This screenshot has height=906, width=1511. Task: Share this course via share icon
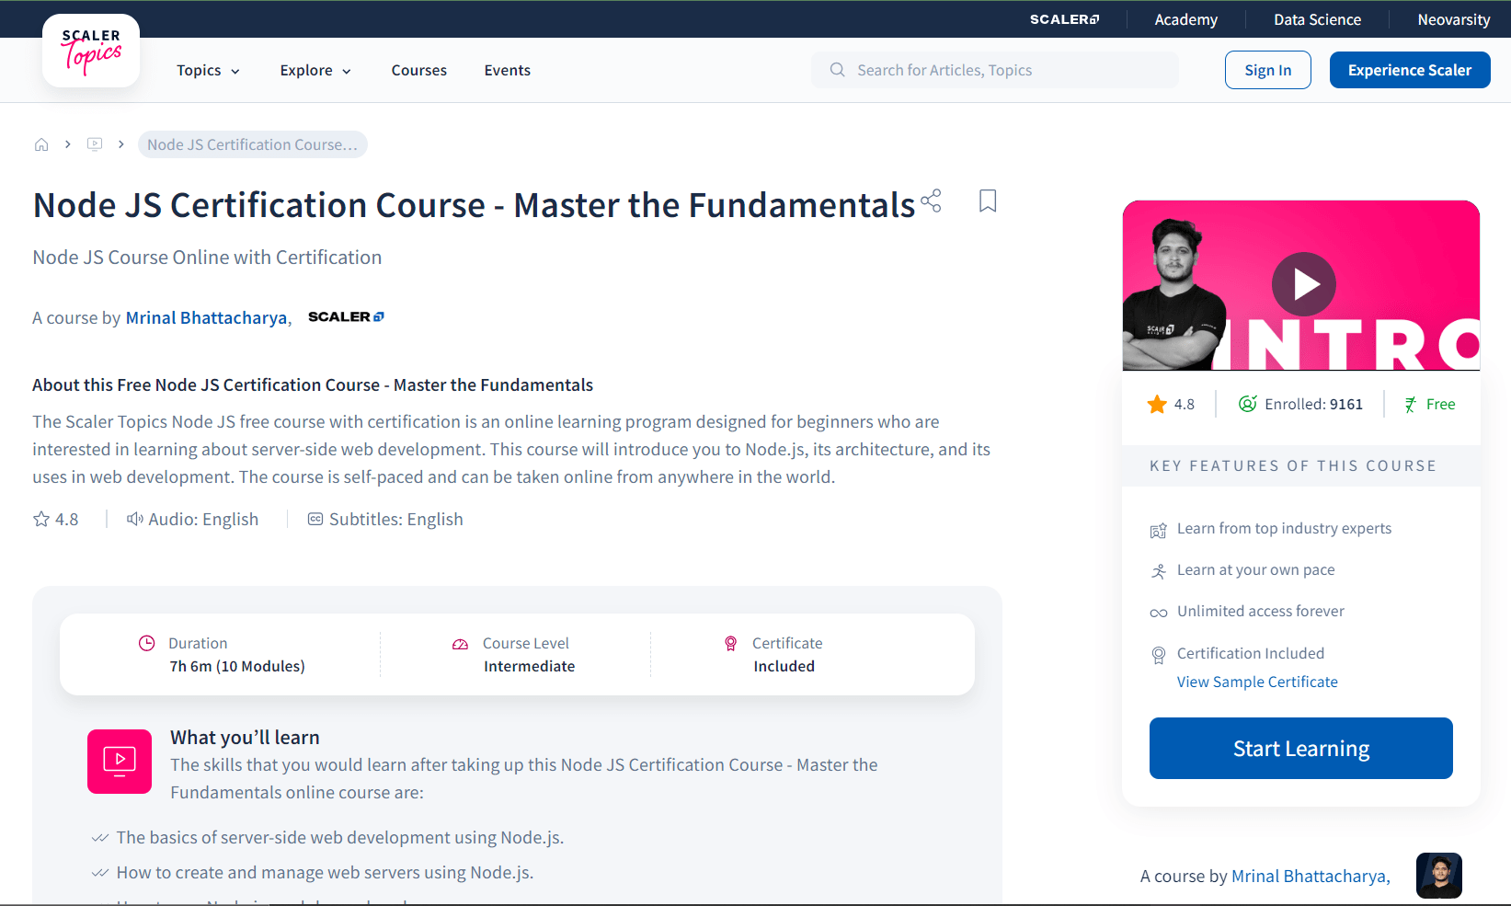pos(931,201)
